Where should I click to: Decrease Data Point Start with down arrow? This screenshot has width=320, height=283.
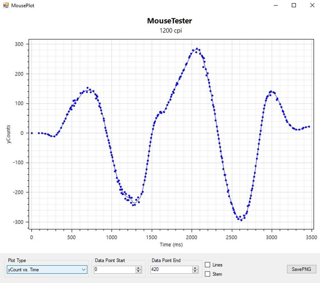[x=139, y=271]
